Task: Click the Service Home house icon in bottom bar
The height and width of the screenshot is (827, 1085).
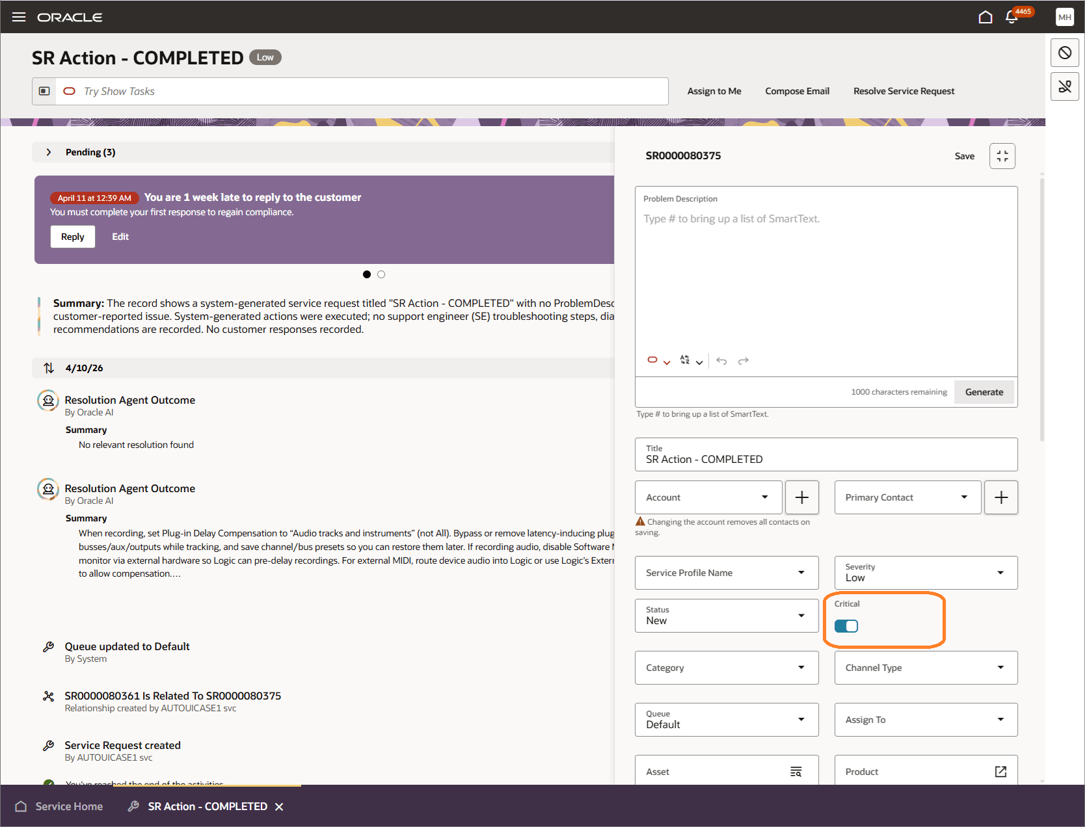Action: [21, 807]
